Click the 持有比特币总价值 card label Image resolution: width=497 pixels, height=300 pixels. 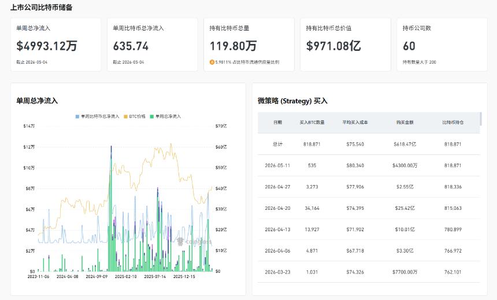[329, 28]
